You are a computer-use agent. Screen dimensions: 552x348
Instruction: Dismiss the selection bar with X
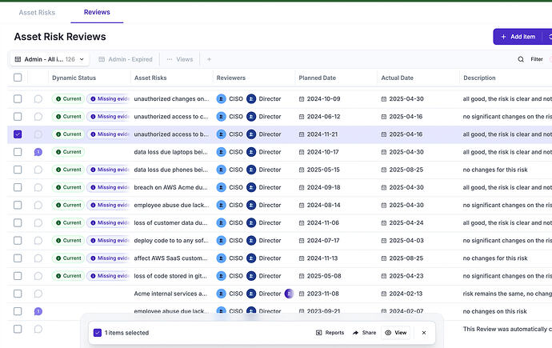tap(424, 333)
